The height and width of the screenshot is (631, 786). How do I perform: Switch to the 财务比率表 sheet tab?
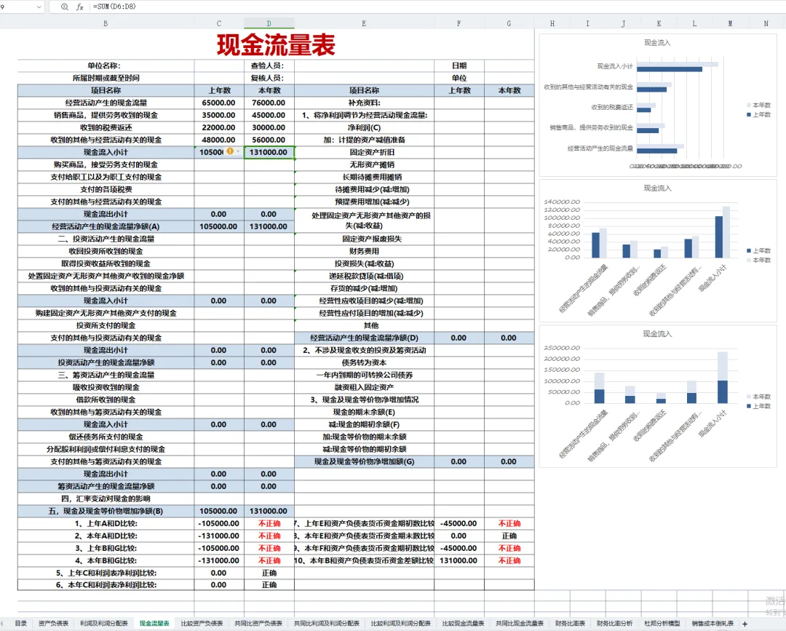571,624
